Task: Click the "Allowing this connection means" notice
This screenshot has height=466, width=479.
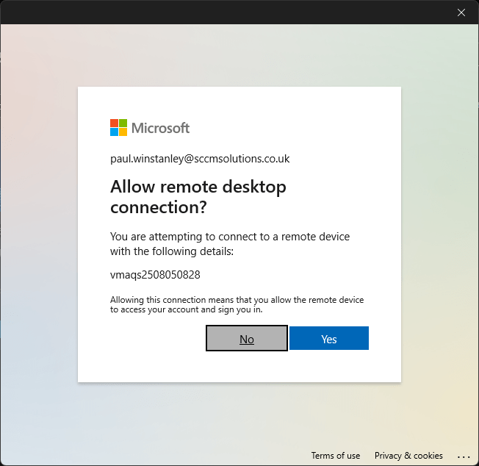Action: [x=237, y=304]
